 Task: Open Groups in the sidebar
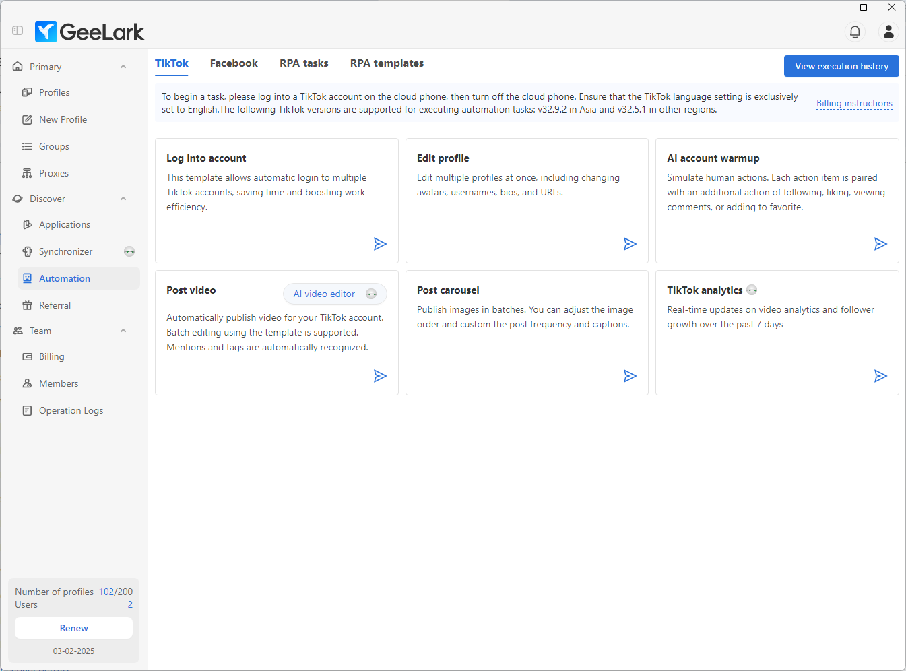(x=54, y=146)
